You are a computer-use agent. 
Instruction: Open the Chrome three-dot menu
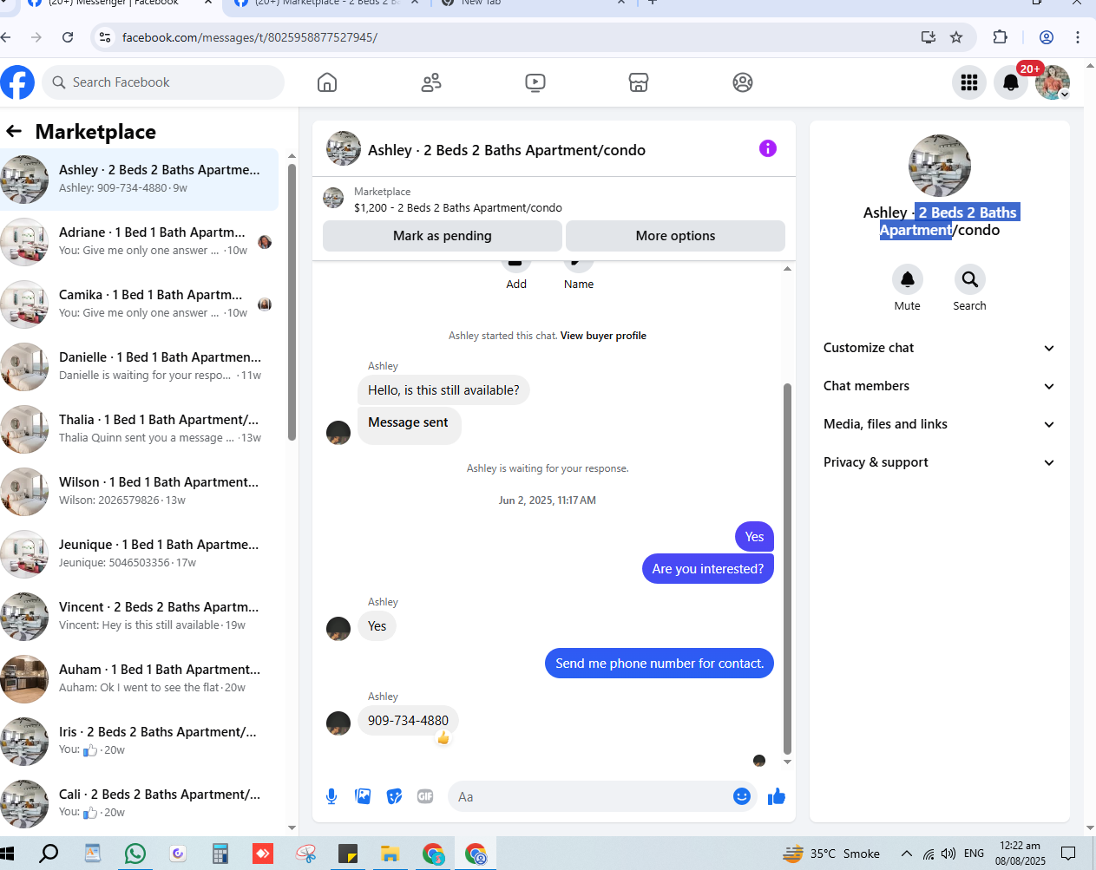pyautogui.click(x=1078, y=37)
